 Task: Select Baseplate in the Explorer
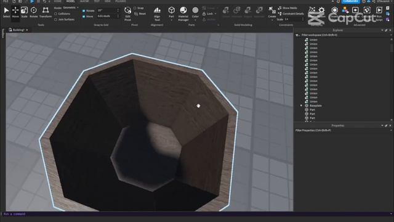pyautogui.click(x=315, y=105)
